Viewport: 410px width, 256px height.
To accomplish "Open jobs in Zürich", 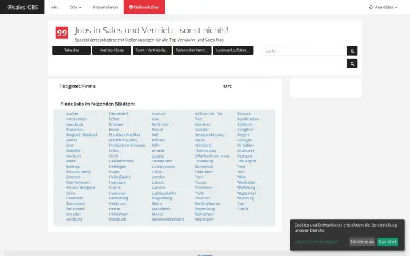I will point(243,209).
